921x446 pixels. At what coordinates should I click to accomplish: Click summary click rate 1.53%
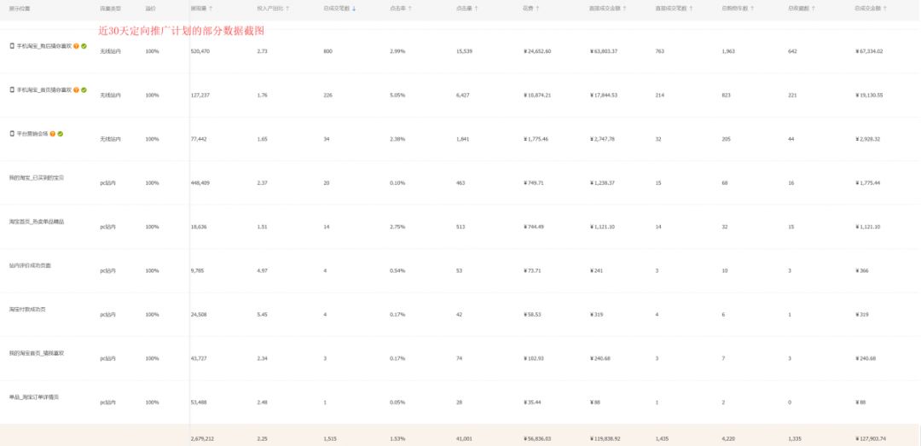(x=397, y=438)
